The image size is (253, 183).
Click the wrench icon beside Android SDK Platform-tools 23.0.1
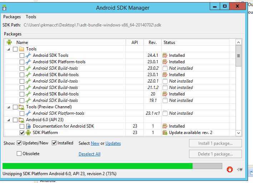[28, 62]
